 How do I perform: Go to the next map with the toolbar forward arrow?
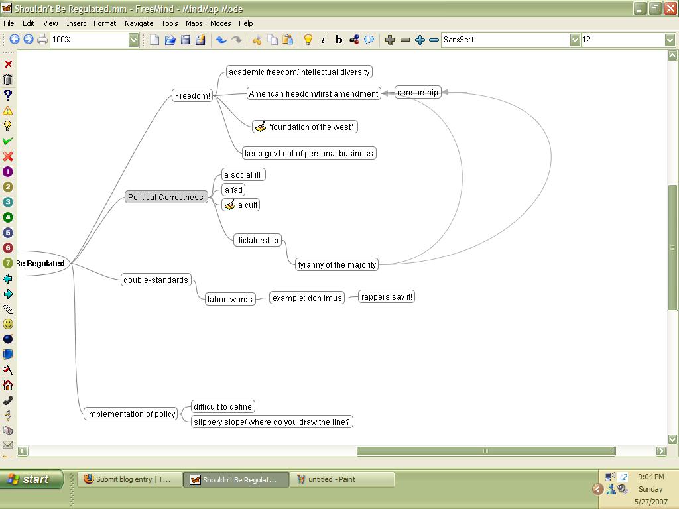pos(29,40)
